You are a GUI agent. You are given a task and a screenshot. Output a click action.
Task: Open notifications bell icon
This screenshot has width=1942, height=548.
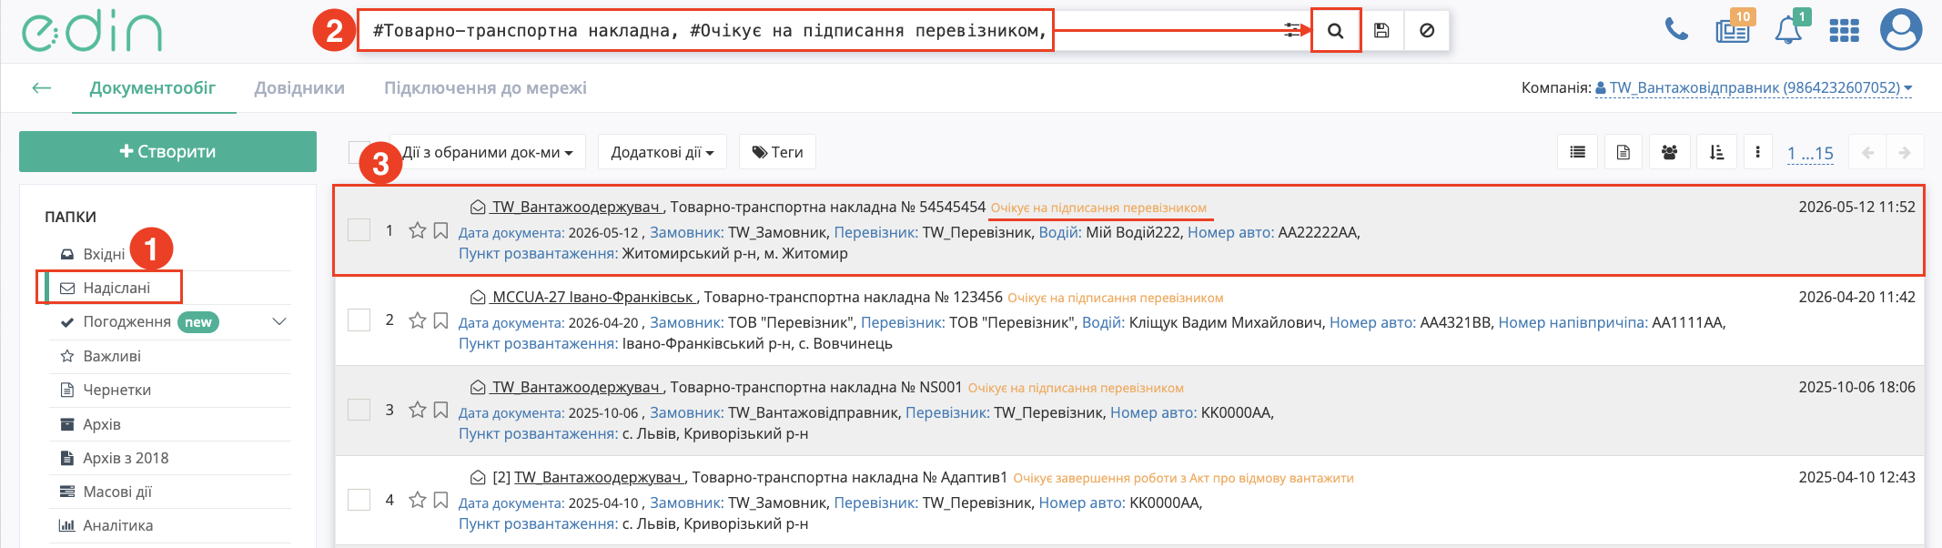1789,30
